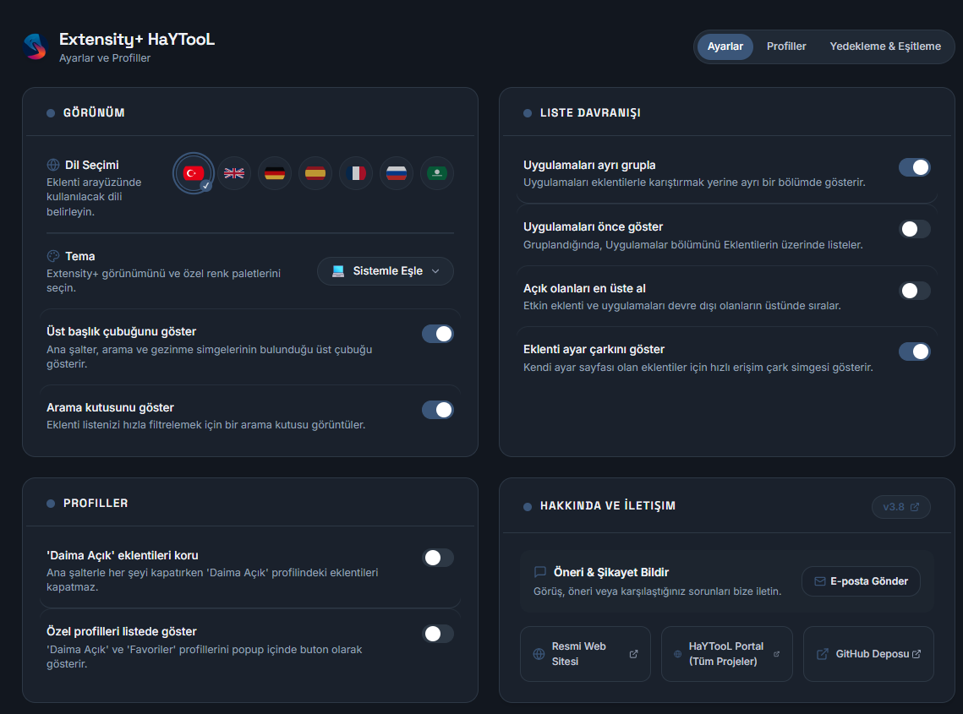Image resolution: width=963 pixels, height=714 pixels.
Task: Click the HAKKINDA VE İLETİŞİM heading
Action: pos(607,506)
